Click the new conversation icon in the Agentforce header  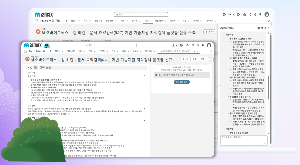coord(262,28)
